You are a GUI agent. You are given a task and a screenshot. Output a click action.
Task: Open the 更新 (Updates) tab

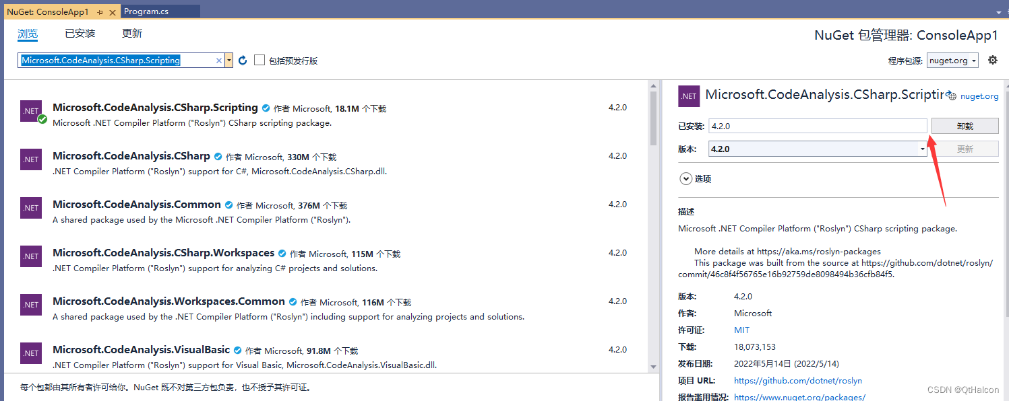point(132,34)
